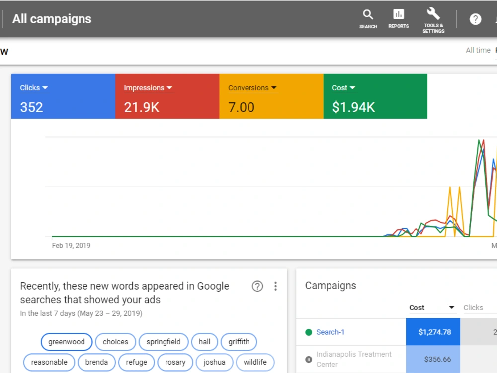Screen dimensions: 497x373
Task: Click the blue Clicks scorecard tile
Action: click(64, 96)
